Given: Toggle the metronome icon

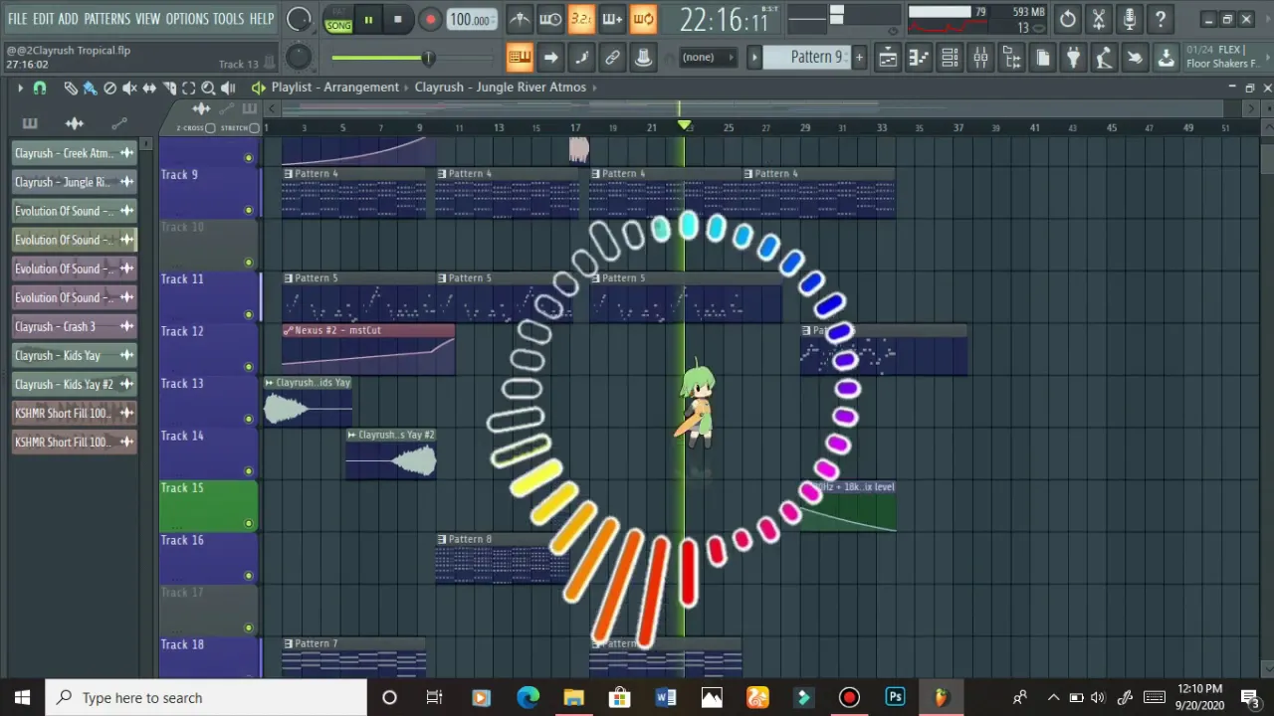Looking at the screenshot, I should (x=520, y=19).
